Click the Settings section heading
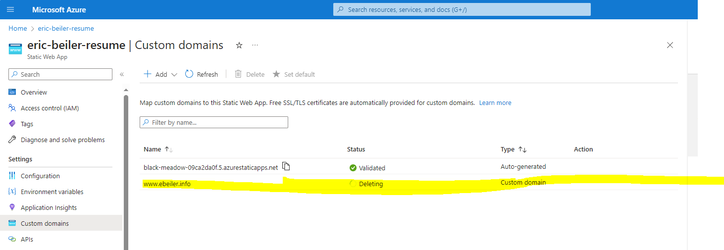Image resolution: width=724 pixels, height=250 pixels. tap(20, 159)
